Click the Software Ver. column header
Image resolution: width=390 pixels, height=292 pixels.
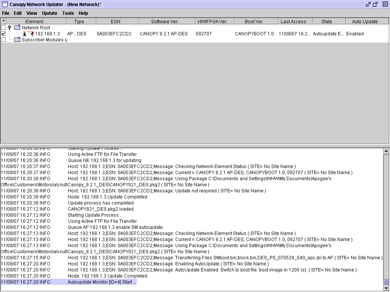click(165, 22)
